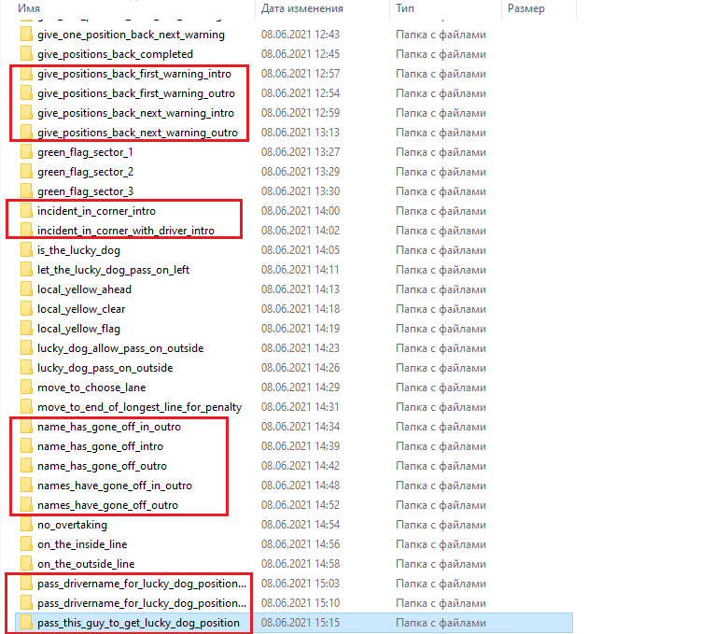Select folder icon next to green_flag_sector_1
Screen dimensions: 713x634
pyautogui.click(x=26, y=152)
